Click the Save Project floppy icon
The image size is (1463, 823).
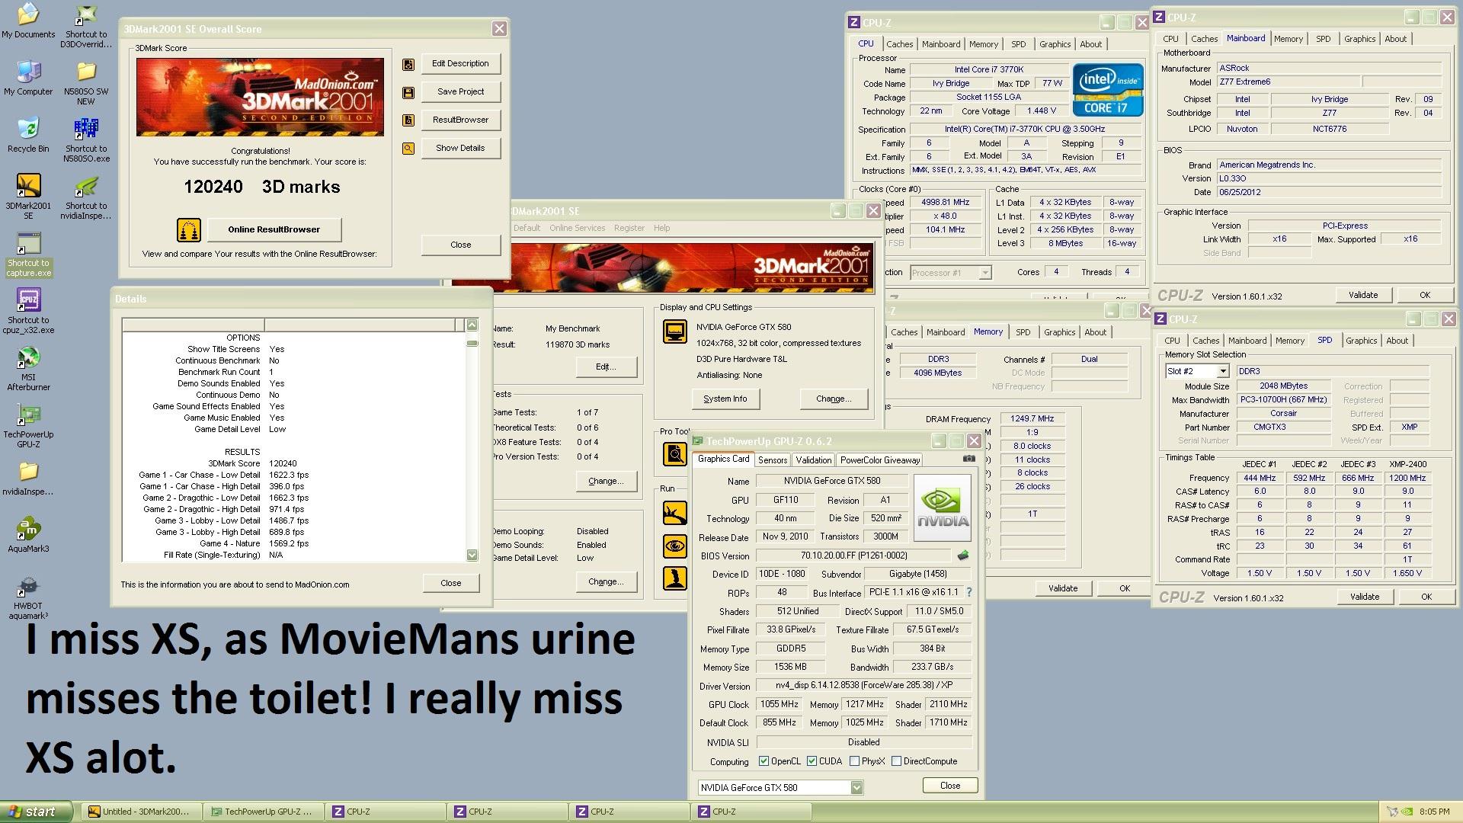click(408, 92)
